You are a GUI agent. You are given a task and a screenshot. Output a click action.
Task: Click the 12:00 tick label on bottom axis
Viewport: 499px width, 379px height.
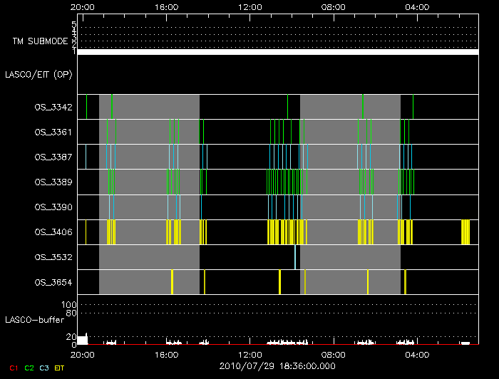249,354
